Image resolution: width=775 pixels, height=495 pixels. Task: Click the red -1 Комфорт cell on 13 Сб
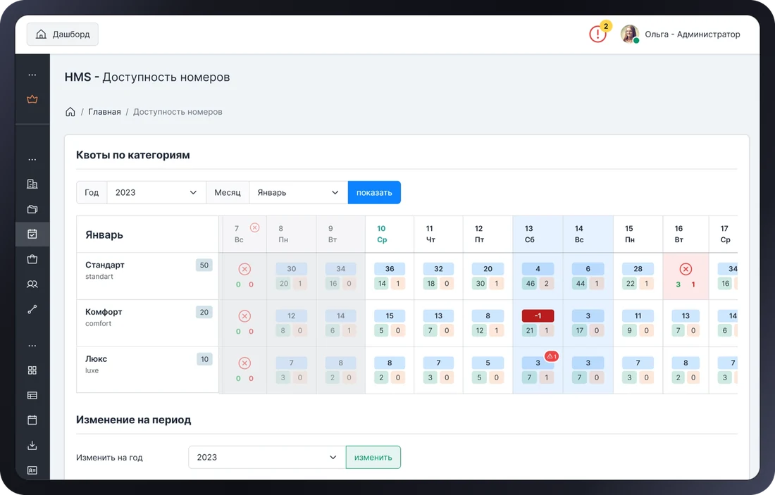click(538, 315)
